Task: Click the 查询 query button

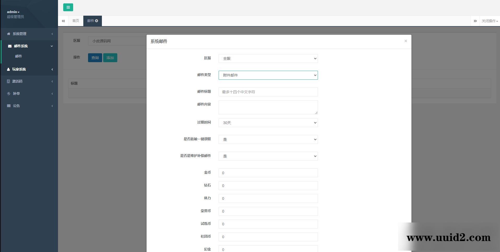Action: coord(95,57)
